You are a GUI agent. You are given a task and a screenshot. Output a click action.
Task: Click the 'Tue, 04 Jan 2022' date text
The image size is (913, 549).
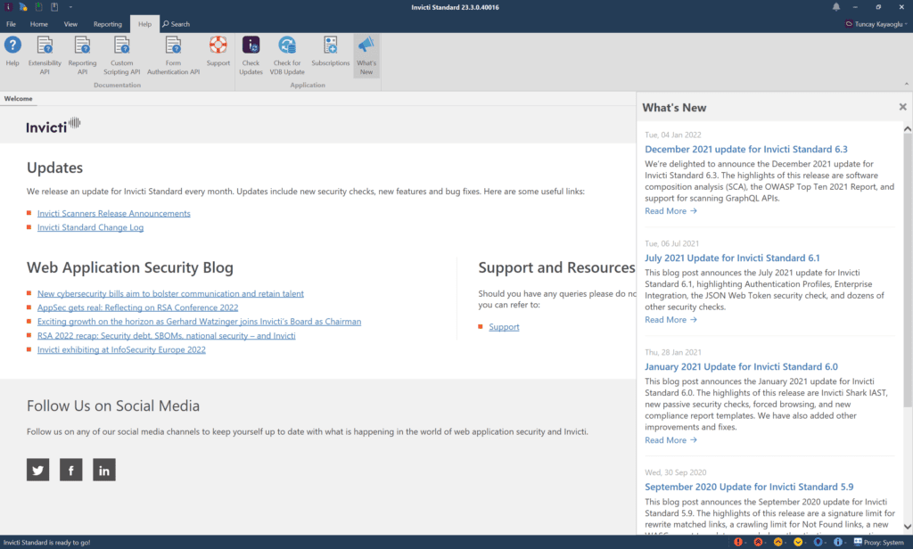coord(672,135)
